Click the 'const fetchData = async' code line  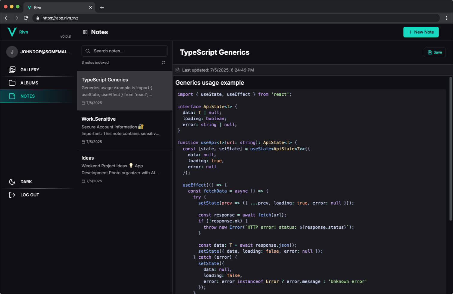[x=228, y=191]
